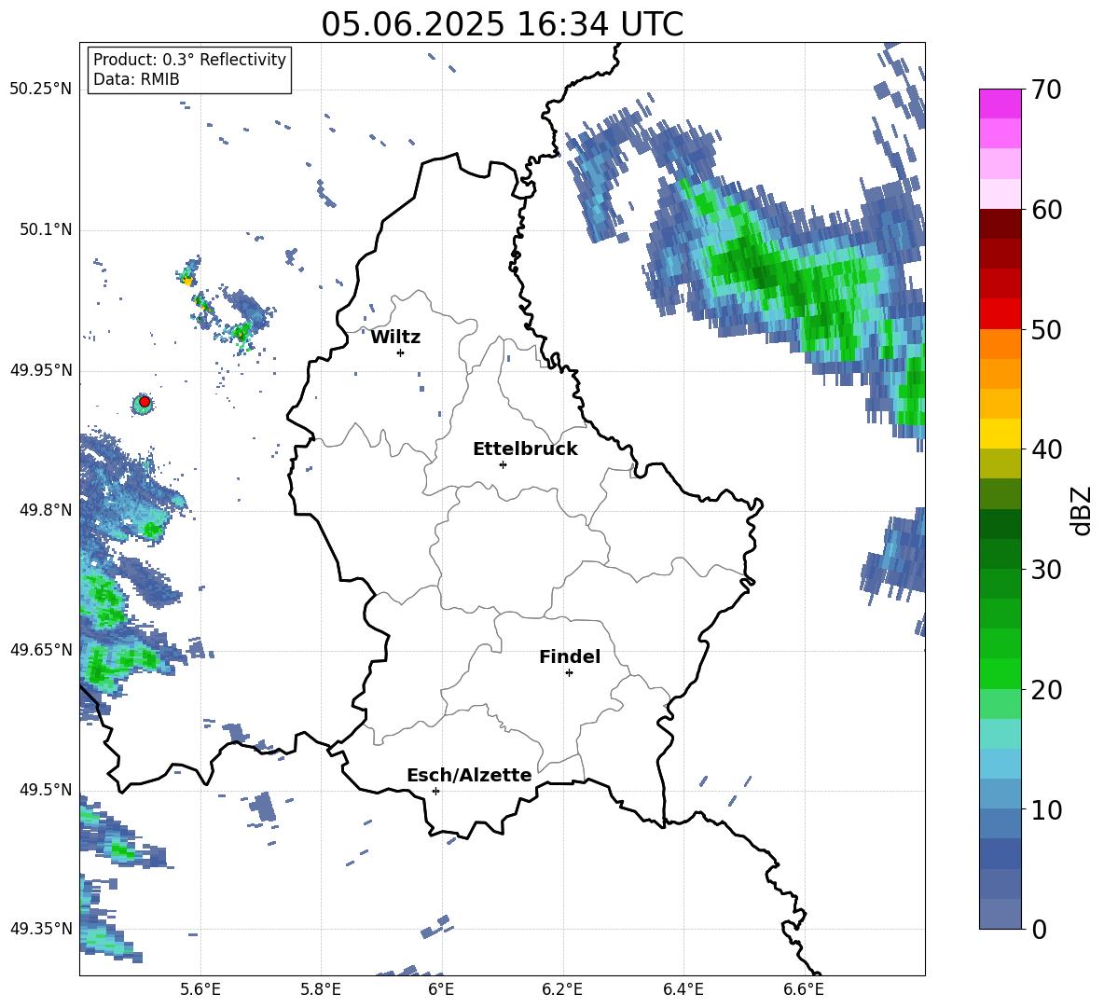This screenshot has height=1008, width=1104.
Task: Click the 49.8°N latitude label
Action: click(45, 510)
